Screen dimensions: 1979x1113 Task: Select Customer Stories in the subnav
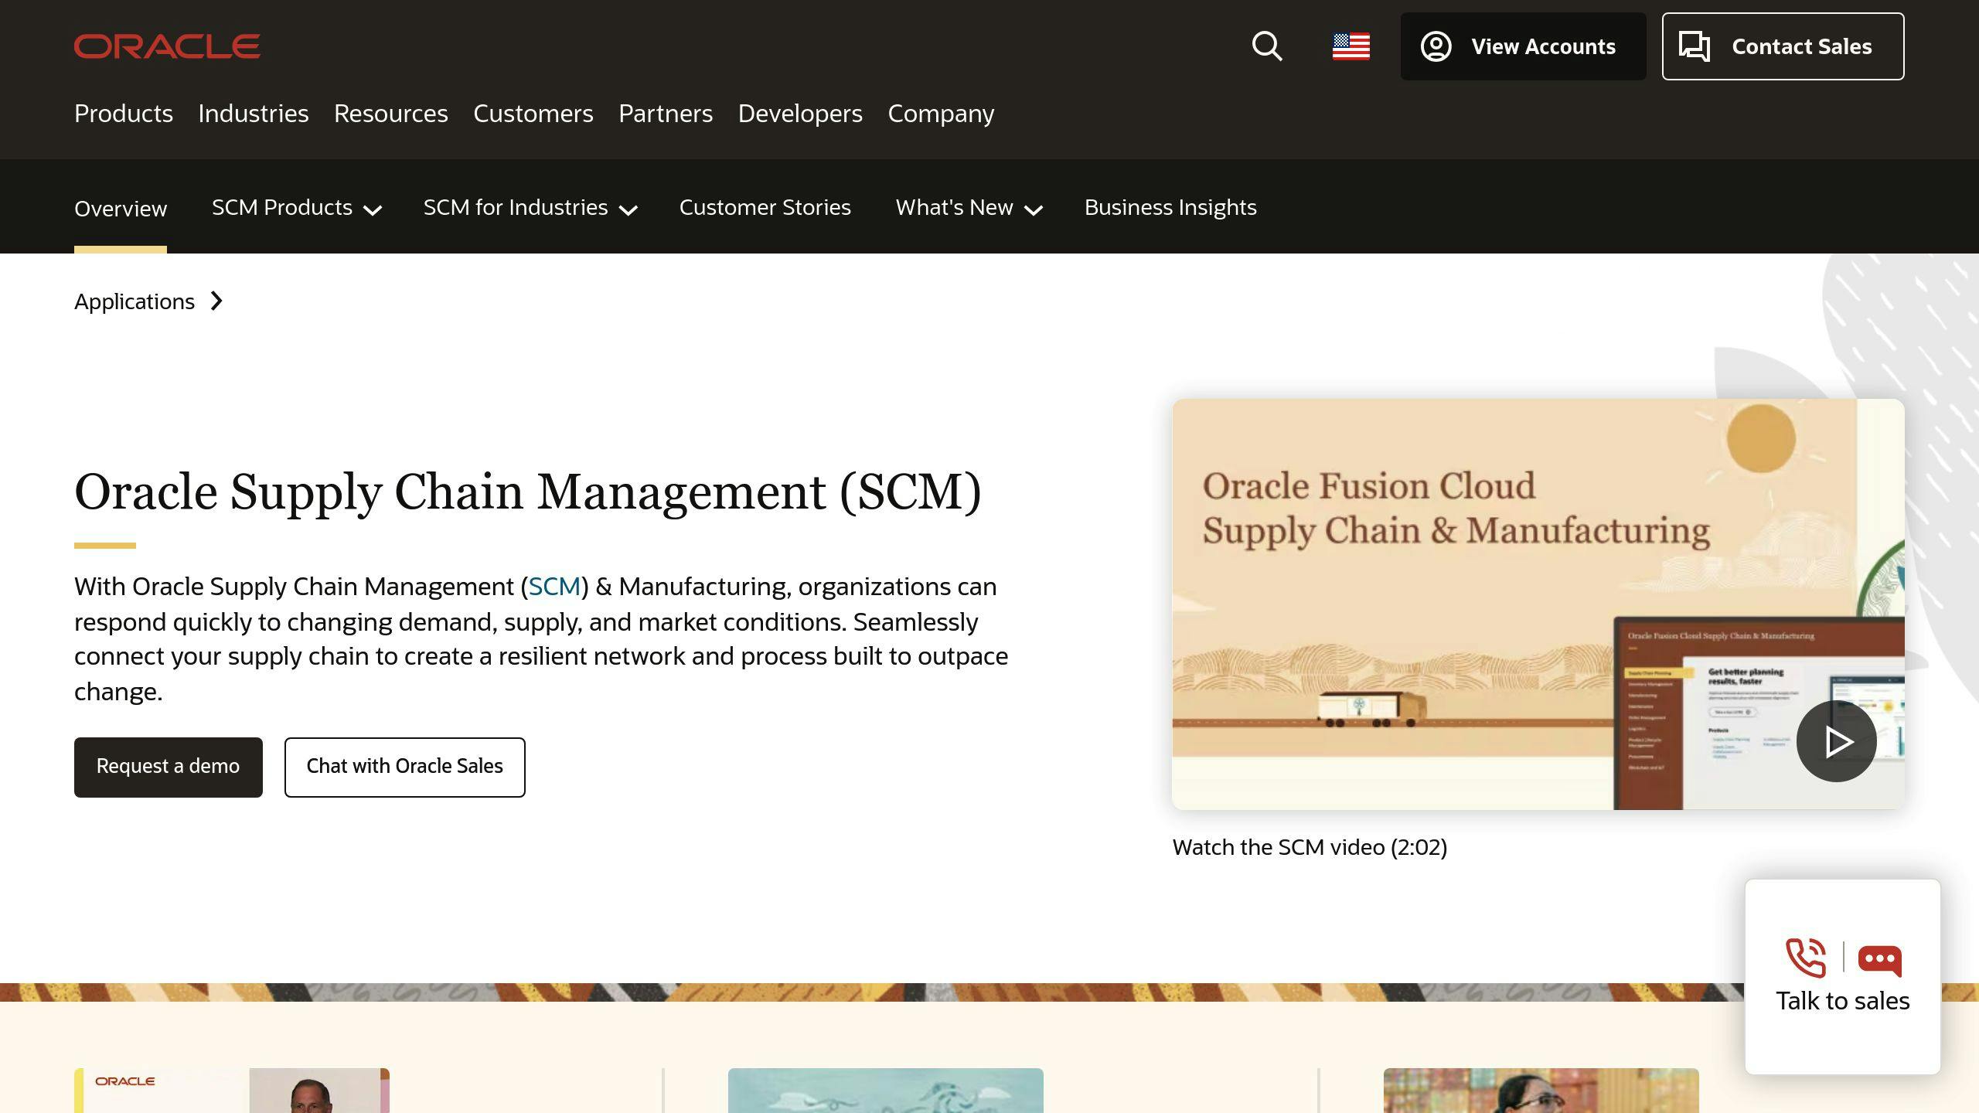click(x=765, y=207)
